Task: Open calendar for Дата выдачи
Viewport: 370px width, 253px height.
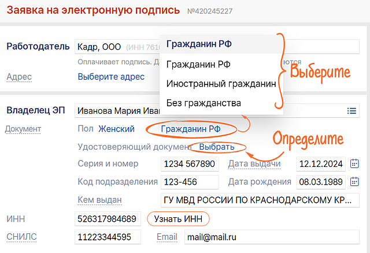Action: (355, 164)
